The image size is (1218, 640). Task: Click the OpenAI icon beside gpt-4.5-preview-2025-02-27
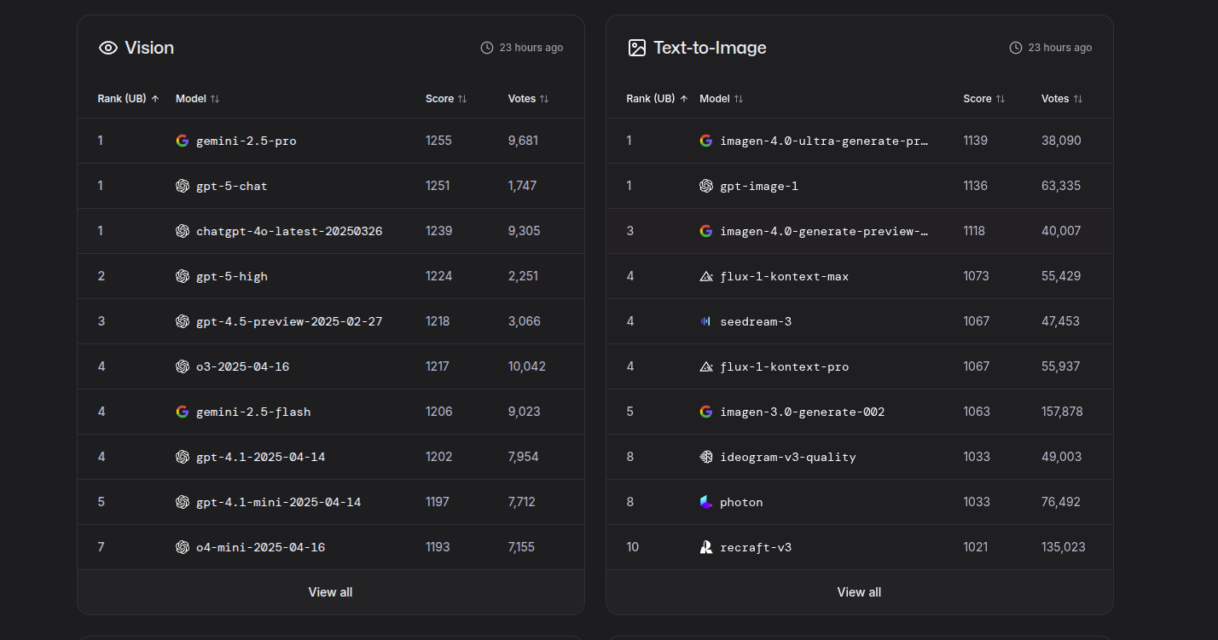(x=183, y=321)
